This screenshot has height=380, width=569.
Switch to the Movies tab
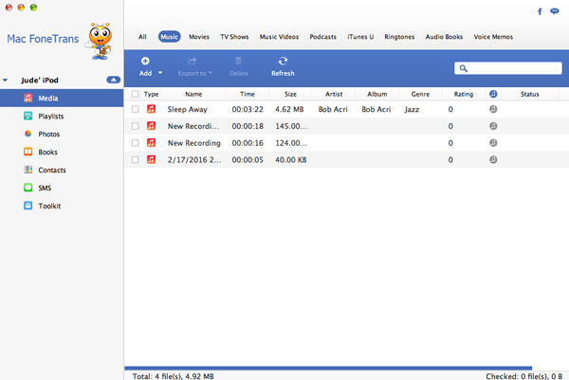coord(199,37)
